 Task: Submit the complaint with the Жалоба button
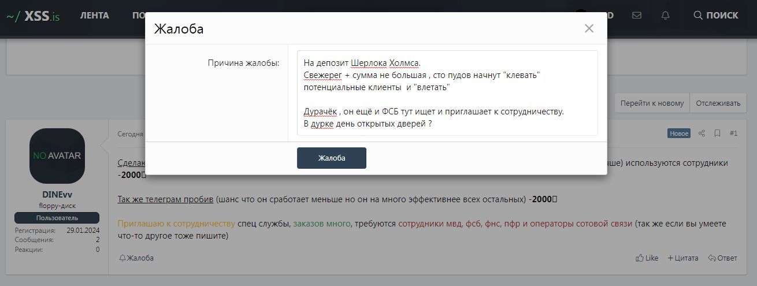[x=331, y=158]
